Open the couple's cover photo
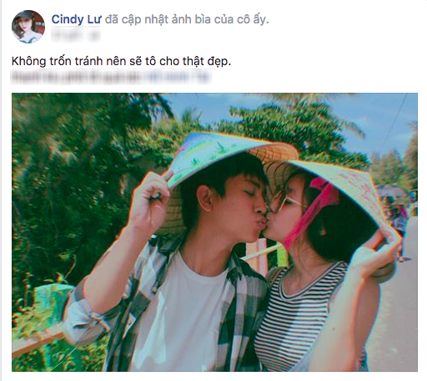Viewport: 427px width, 381px height. point(214,232)
